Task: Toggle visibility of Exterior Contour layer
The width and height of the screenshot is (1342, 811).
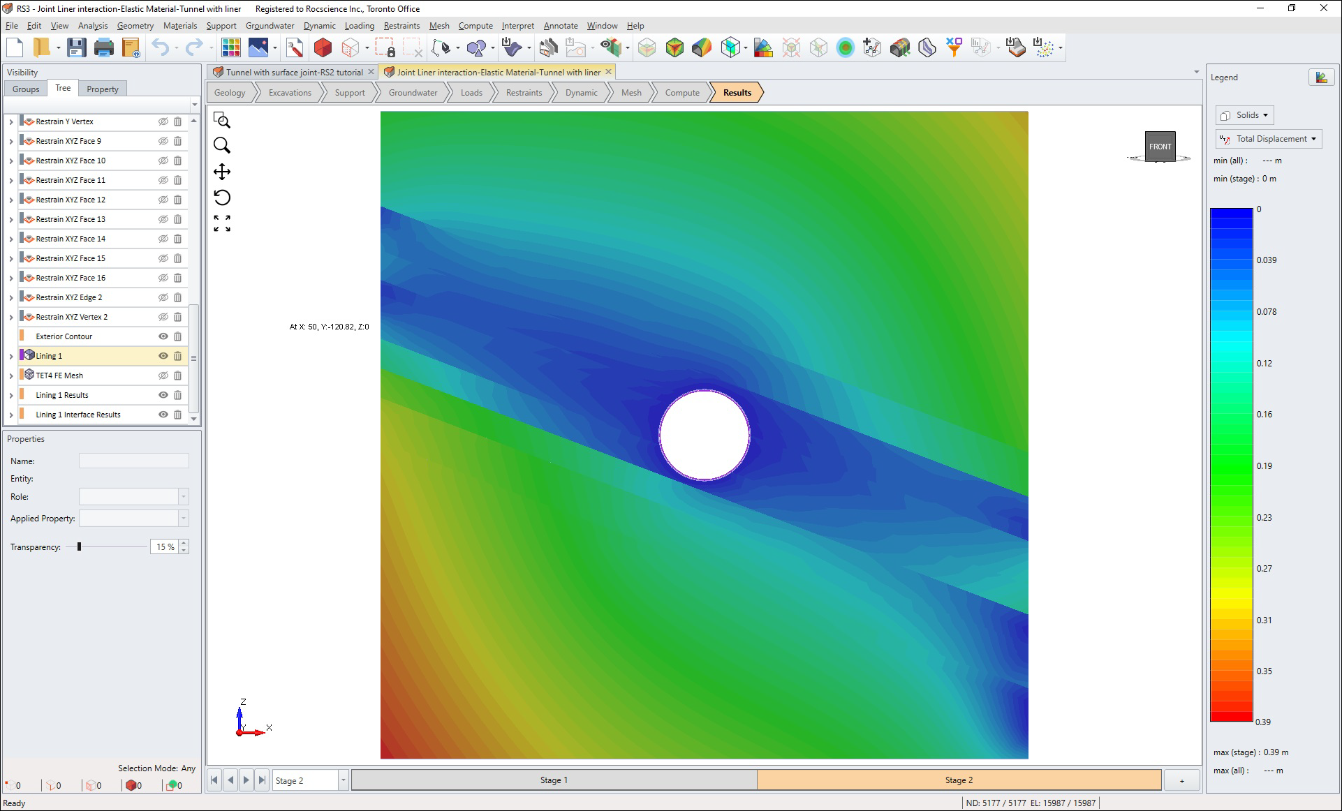Action: pos(164,336)
